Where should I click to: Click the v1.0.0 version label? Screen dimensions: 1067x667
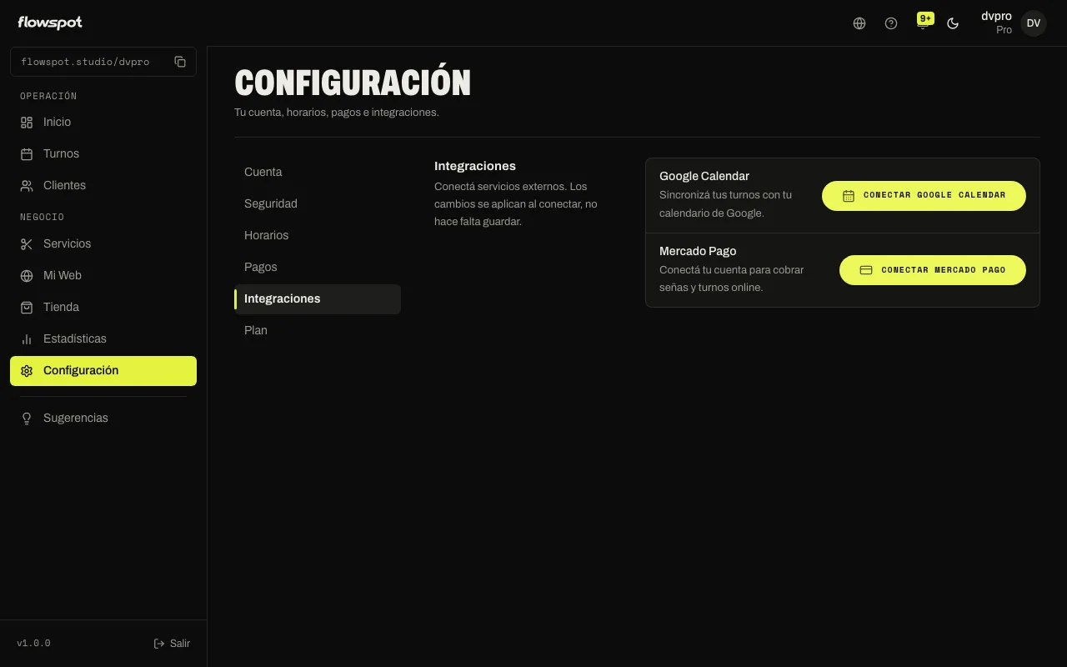coord(34,644)
